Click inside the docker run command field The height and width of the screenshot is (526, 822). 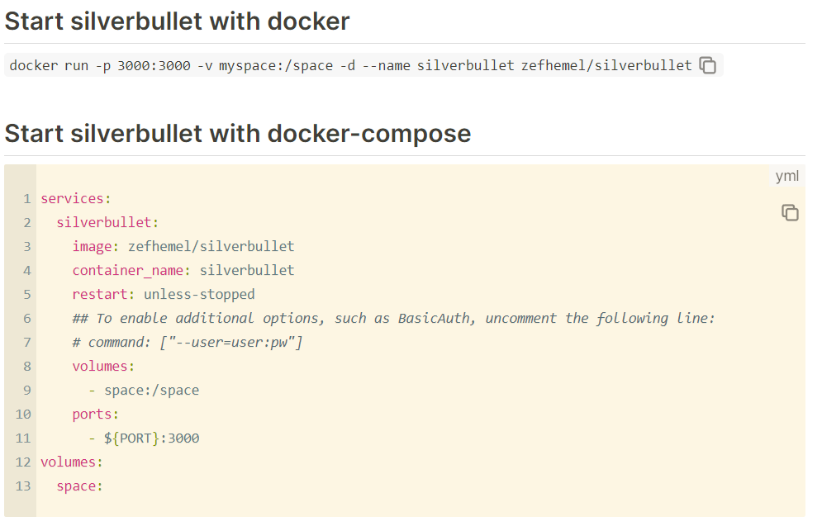point(347,64)
